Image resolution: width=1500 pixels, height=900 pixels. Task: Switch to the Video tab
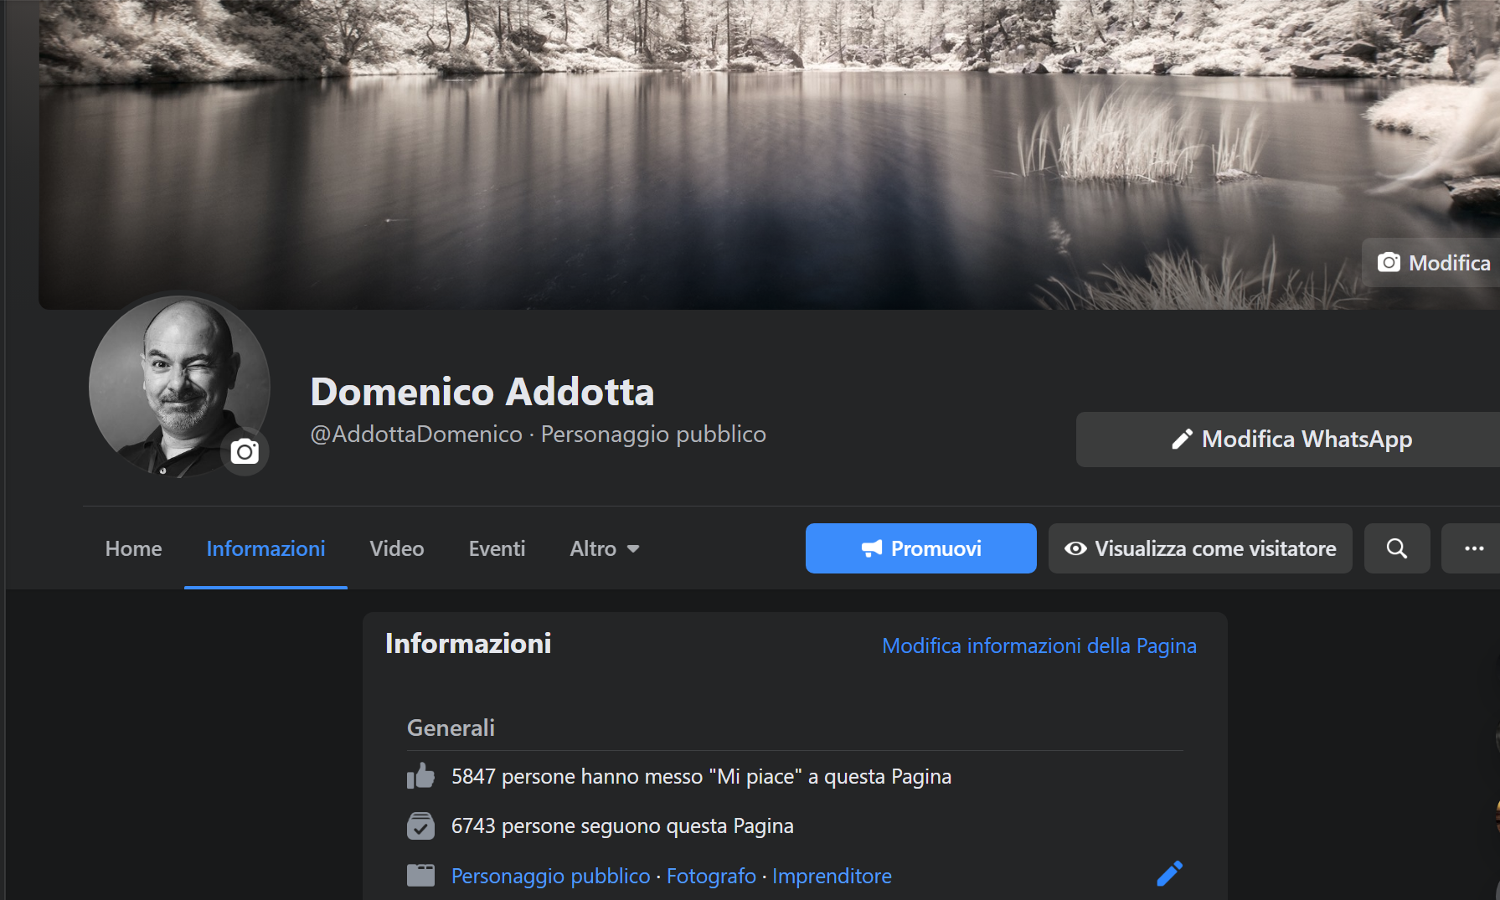[x=397, y=548]
